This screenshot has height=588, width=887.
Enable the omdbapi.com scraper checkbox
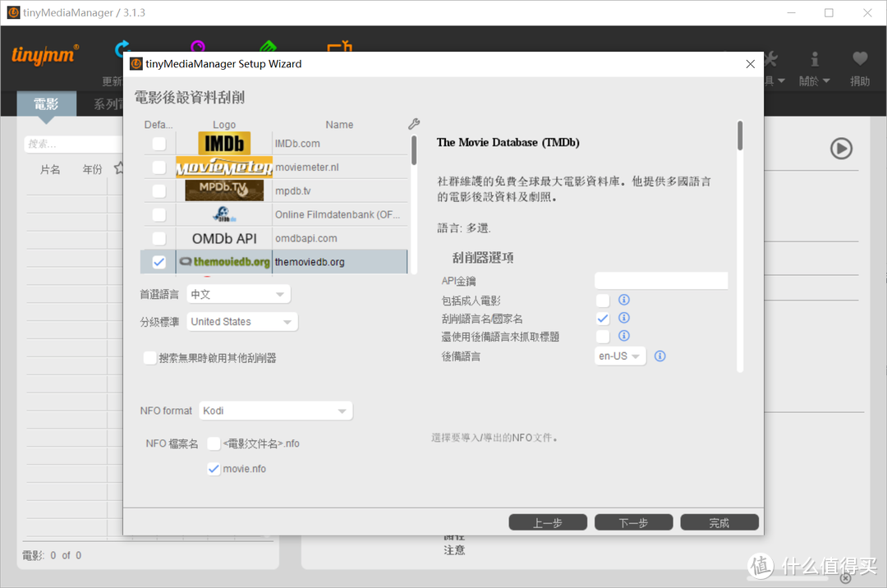pos(159,239)
